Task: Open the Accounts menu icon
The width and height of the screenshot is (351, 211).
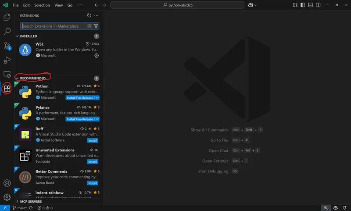Action: point(7,183)
